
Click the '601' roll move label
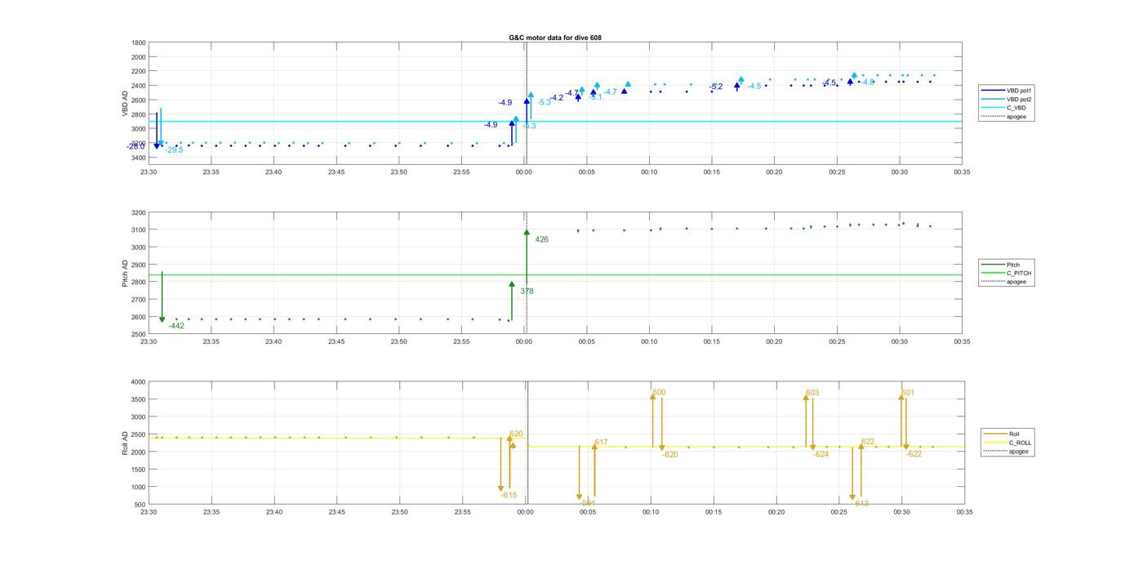[x=908, y=393]
